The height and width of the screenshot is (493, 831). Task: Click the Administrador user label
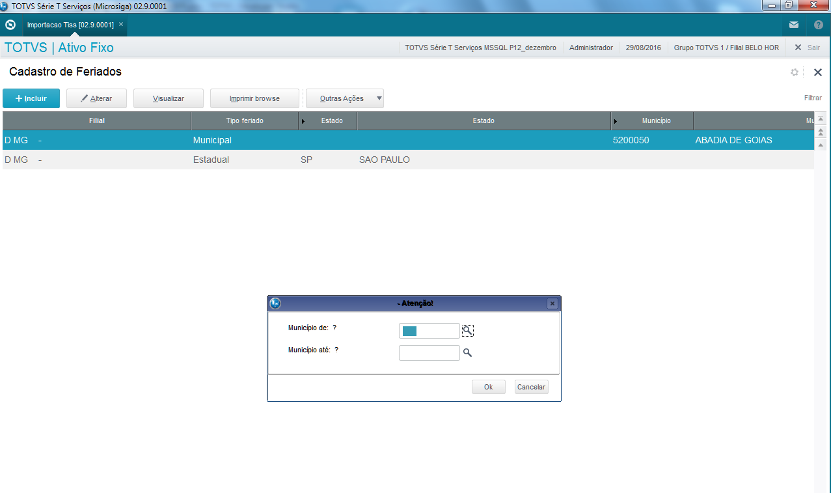click(591, 48)
